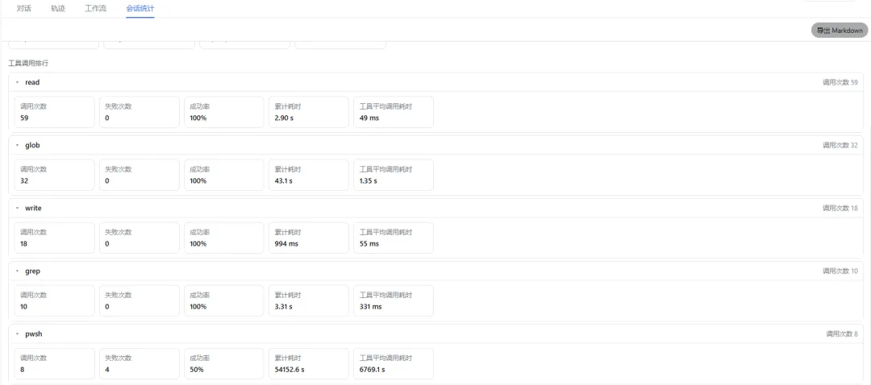Click the pwsh header 调用次数 8 label
This screenshot has width=871, height=385.
841,334
